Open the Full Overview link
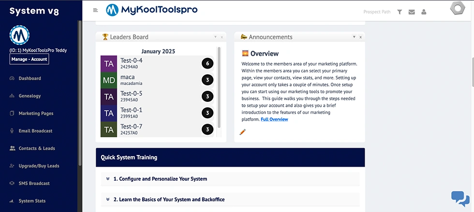Viewport: 474px width, 212px height. pos(274,119)
